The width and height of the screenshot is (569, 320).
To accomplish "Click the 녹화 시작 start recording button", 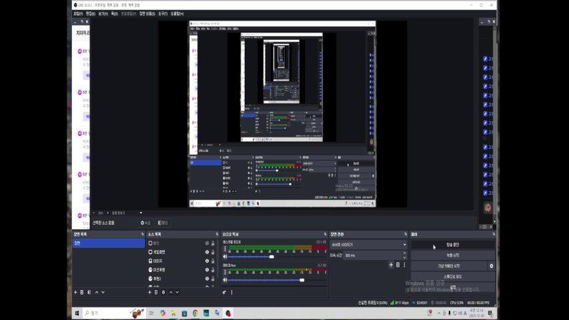I will pyautogui.click(x=452, y=255).
